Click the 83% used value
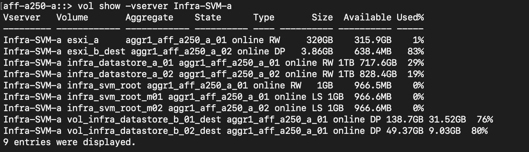529x152 pixels. [417, 51]
